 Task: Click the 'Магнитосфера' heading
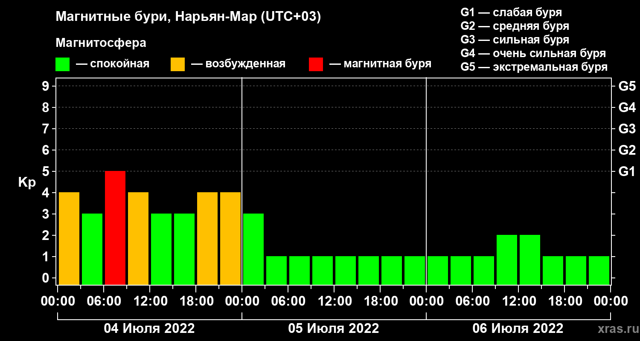coord(101,43)
